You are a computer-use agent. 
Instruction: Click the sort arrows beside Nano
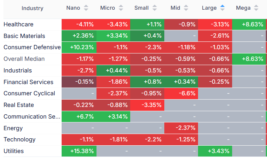point(86,8)
